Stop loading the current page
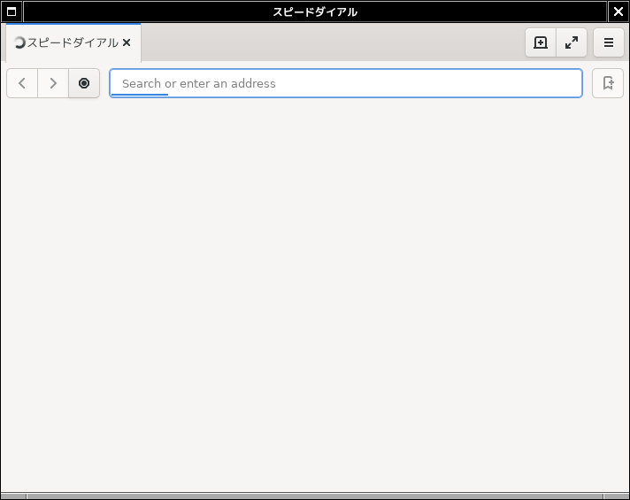This screenshot has height=500, width=630. tap(84, 83)
